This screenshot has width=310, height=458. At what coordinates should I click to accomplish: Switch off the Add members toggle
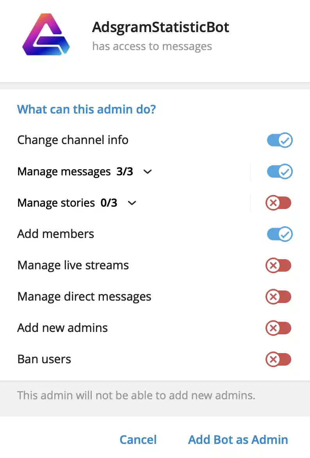[280, 234]
